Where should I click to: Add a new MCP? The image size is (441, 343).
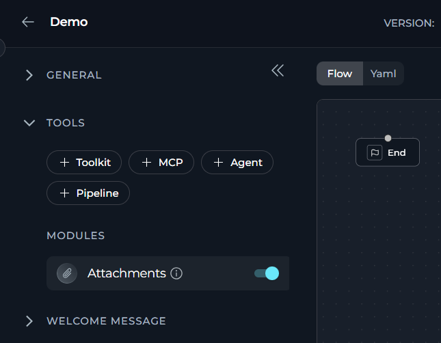tap(161, 162)
